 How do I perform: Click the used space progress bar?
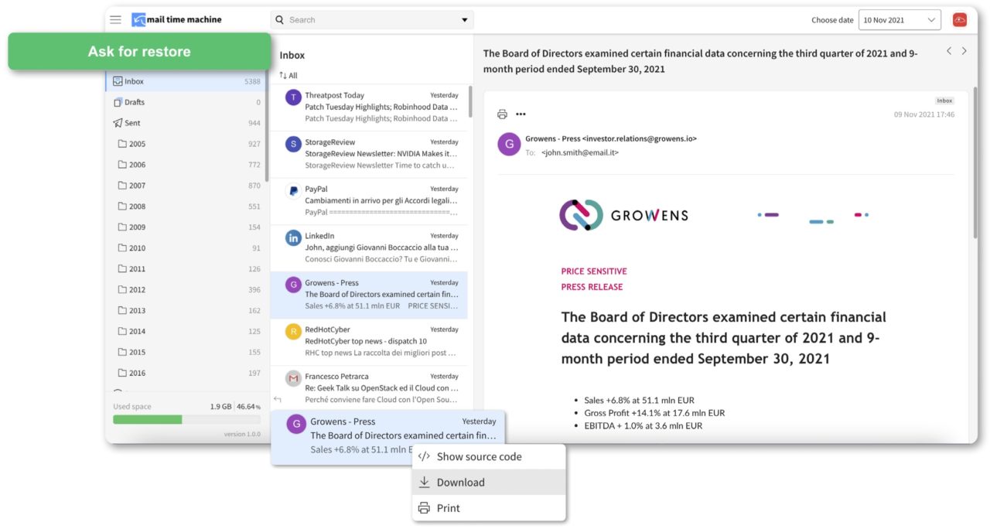[x=186, y=420]
